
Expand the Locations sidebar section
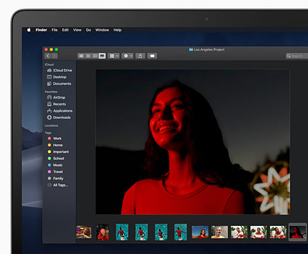(52, 125)
